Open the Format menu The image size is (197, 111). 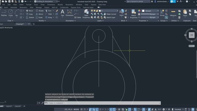(x=29, y=5)
